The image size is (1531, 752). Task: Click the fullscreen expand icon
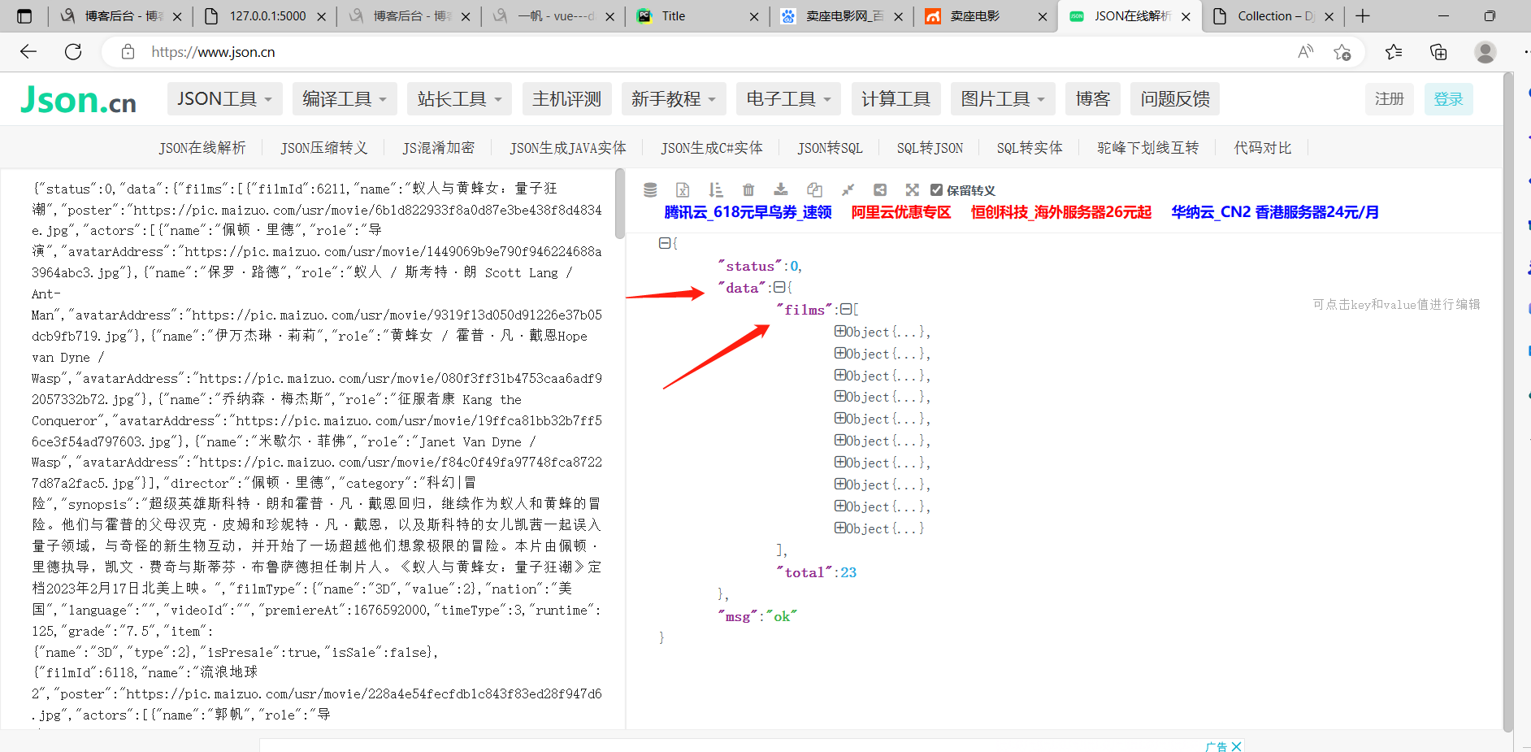pyautogui.click(x=913, y=189)
